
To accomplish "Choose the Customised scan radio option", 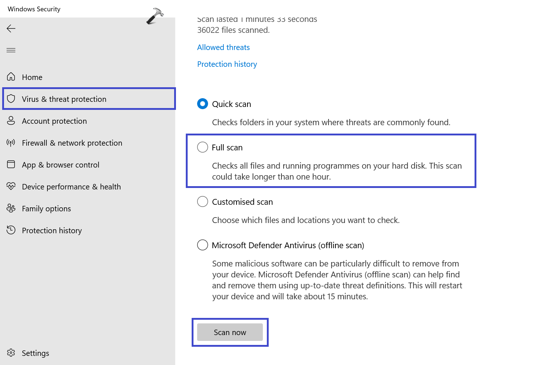I will 203,201.
